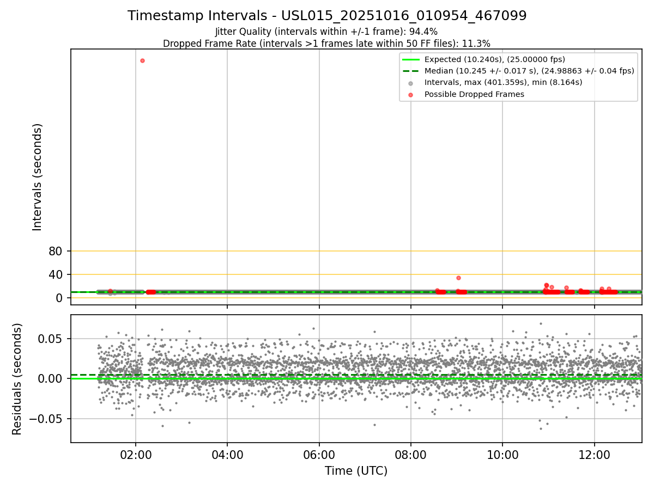The height and width of the screenshot is (490, 654).
Task: Click the gray marker beside 'Intervals' in the legend
Action: click(x=411, y=83)
